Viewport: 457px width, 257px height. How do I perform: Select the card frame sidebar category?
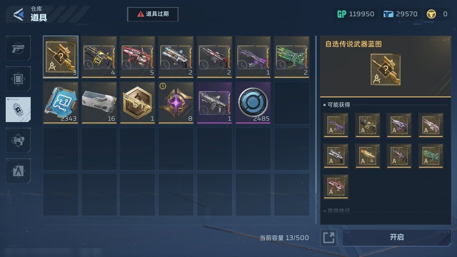(x=18, y=79)
